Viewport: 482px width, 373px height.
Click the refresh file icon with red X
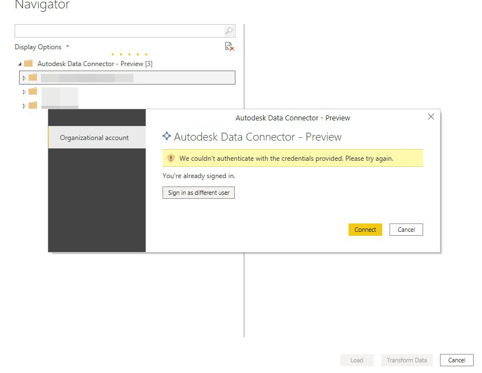pyautogui.click(x=229, y=46)
